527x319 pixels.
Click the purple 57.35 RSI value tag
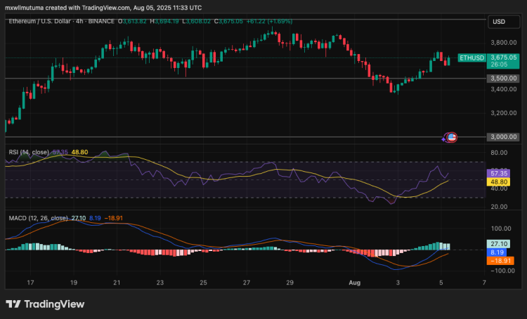(500, 172)
